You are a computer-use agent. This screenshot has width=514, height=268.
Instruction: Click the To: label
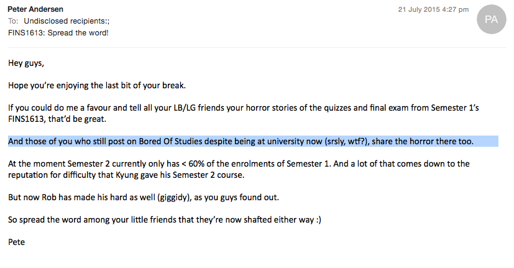point(13,21)
